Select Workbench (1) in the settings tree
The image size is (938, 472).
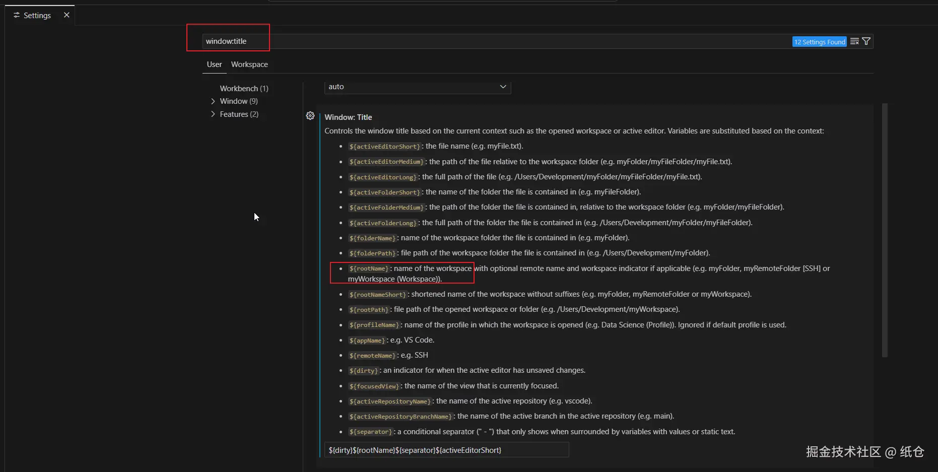244,88
